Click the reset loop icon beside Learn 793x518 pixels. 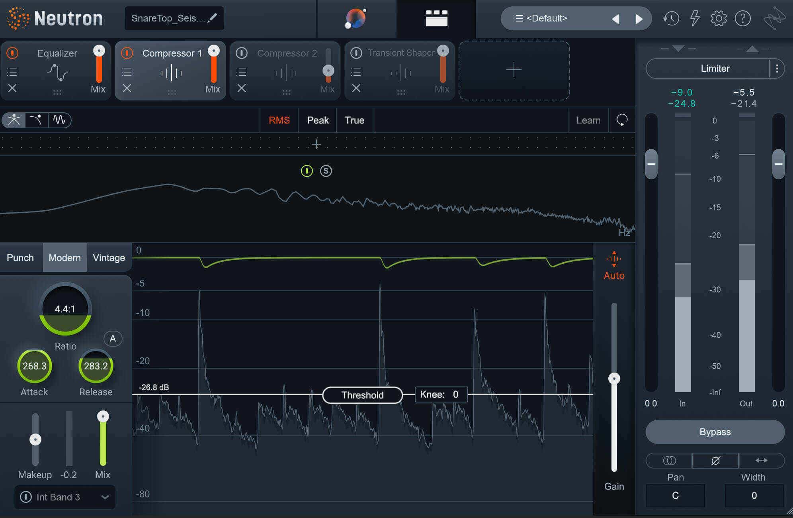tap(622, 120)
